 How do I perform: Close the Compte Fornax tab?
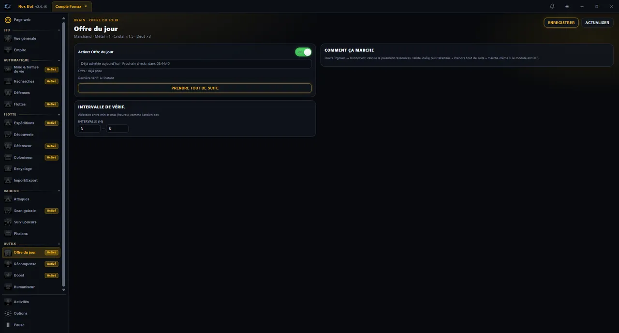point(86,6)
